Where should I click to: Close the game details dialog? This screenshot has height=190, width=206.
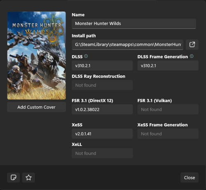coord(190,178)
